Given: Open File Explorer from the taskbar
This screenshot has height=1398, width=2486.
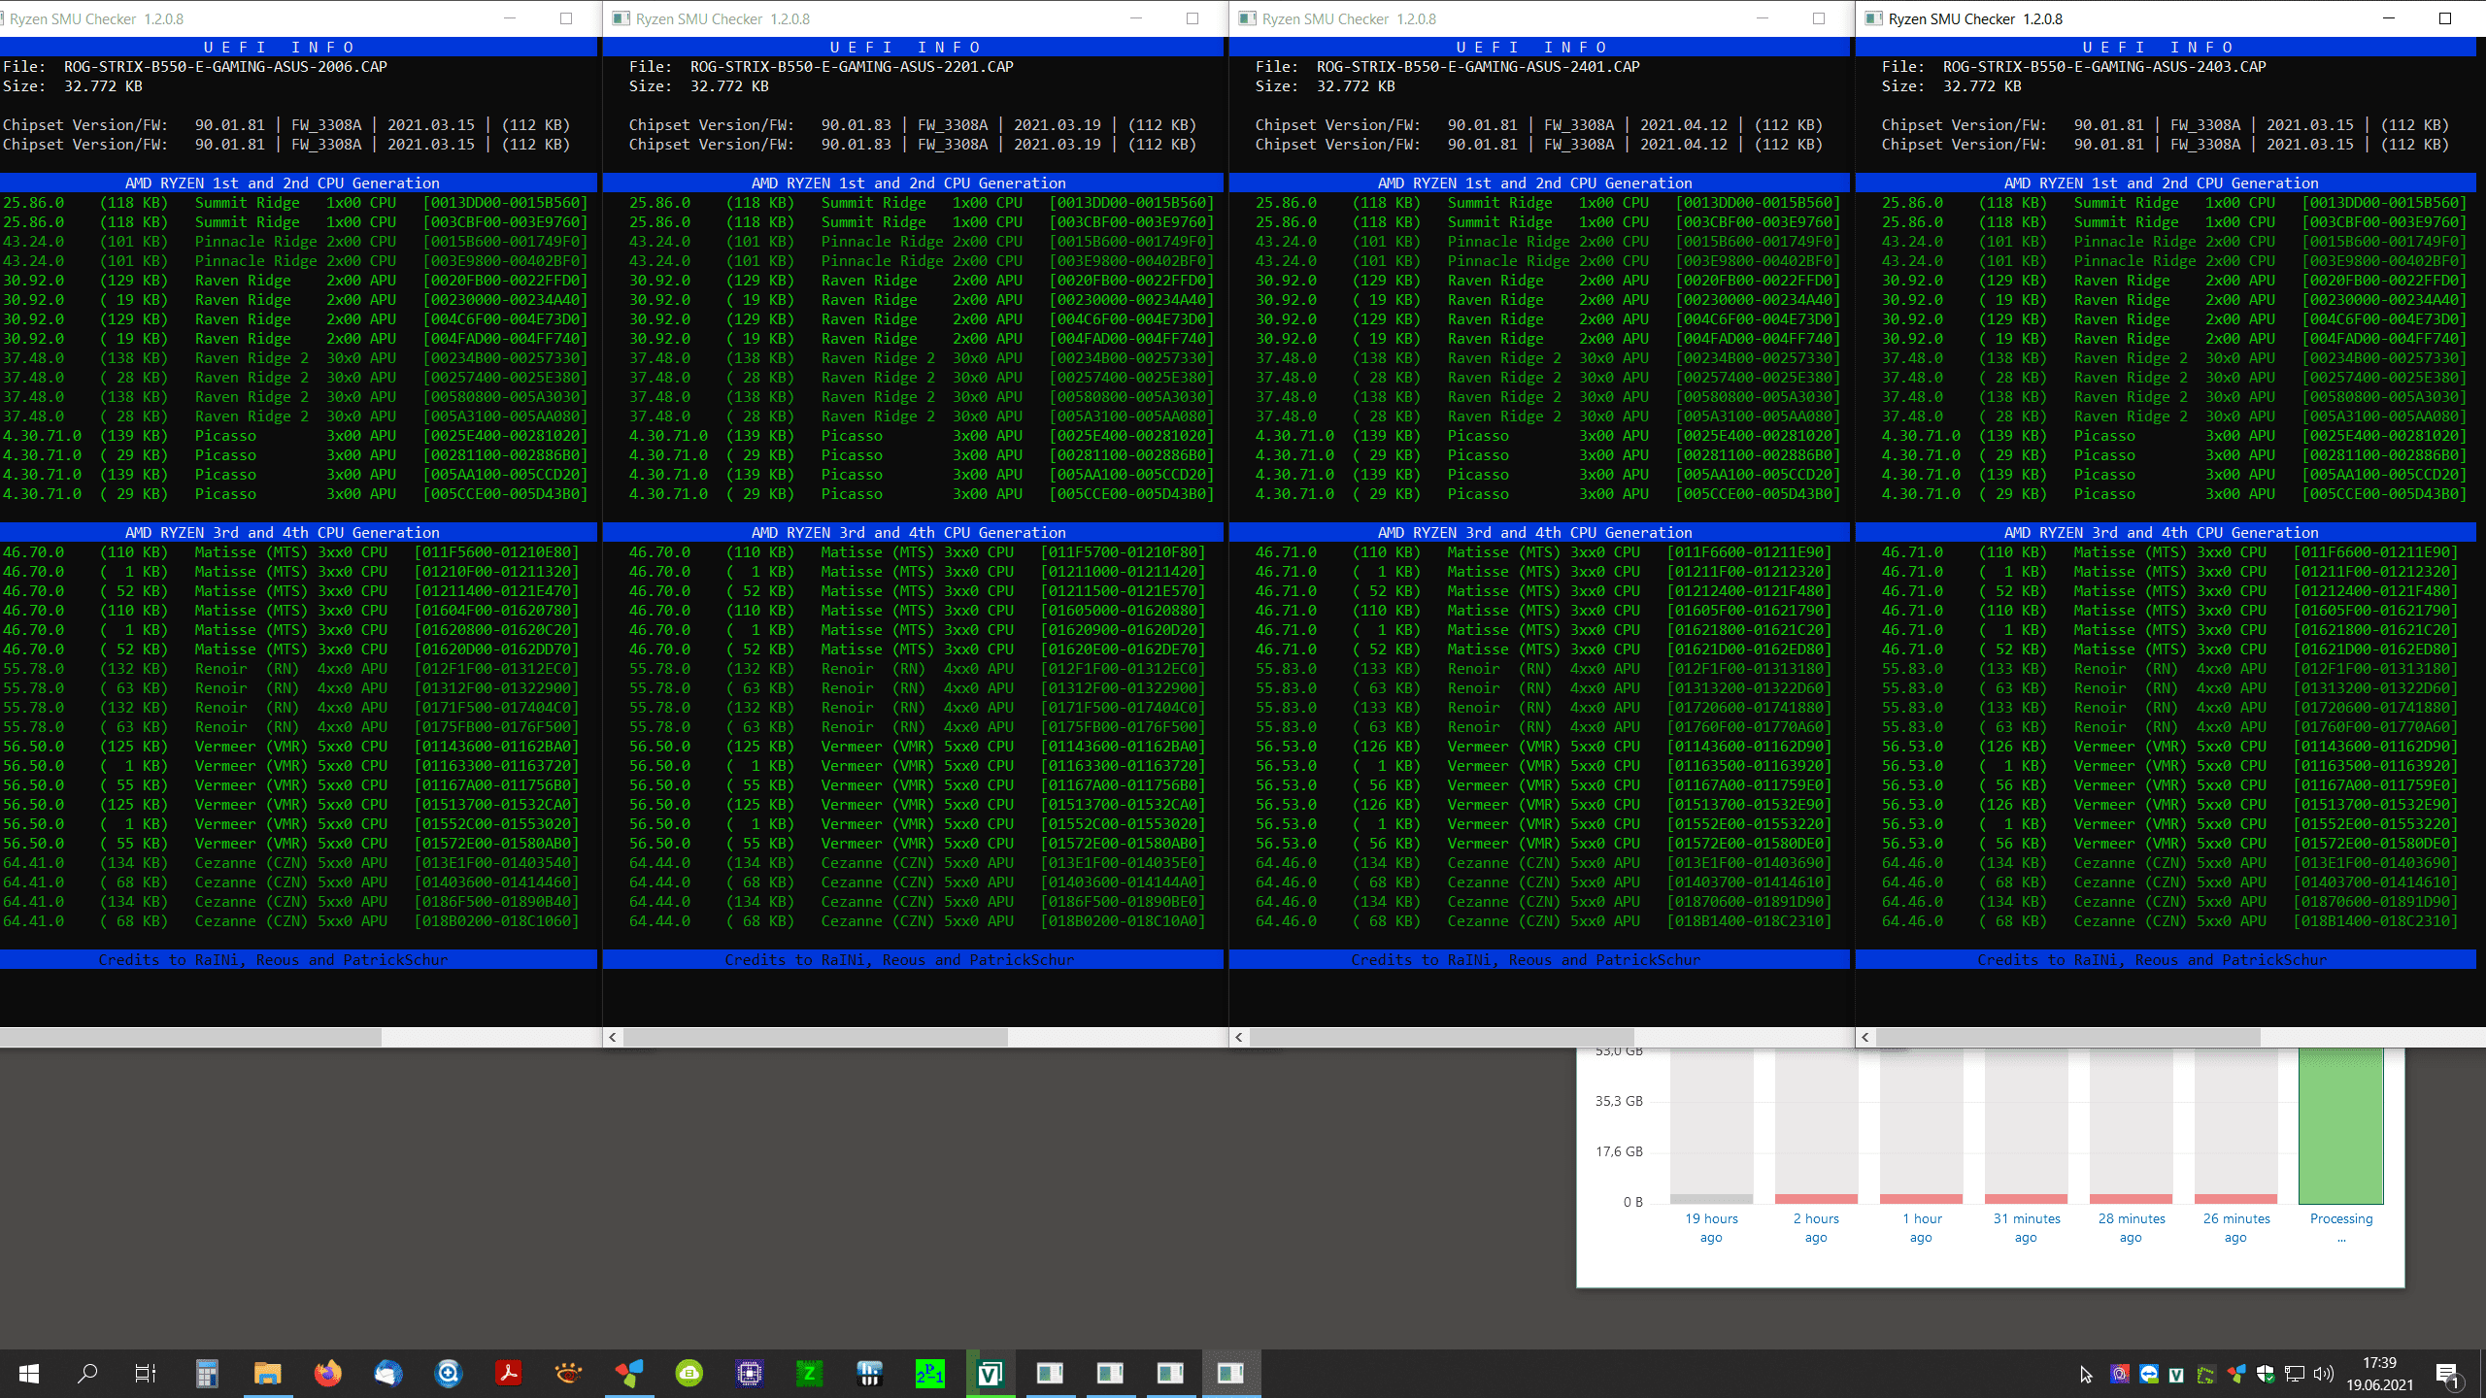Looking at the screenshot, I should tap(267, 1373).
